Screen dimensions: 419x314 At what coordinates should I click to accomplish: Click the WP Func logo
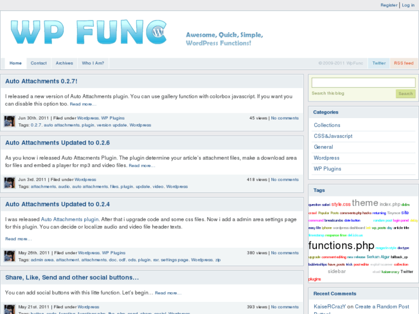88,32
